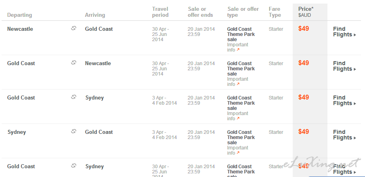Find Flights for Newcastle to Gold Coast
This screenshot has height=177, width=365.
345,32
